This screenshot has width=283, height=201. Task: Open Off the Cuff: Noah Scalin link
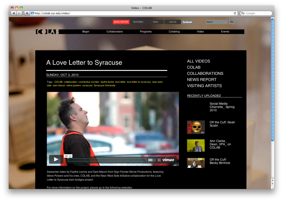pos(222,124)
